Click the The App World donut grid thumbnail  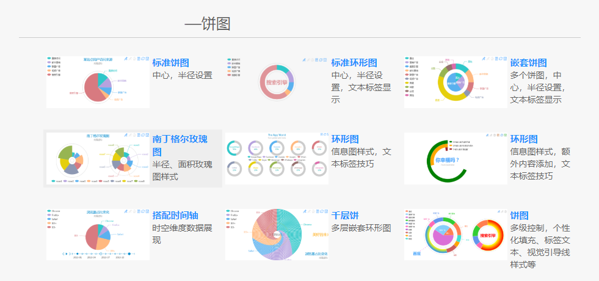[x=277, y=158]
